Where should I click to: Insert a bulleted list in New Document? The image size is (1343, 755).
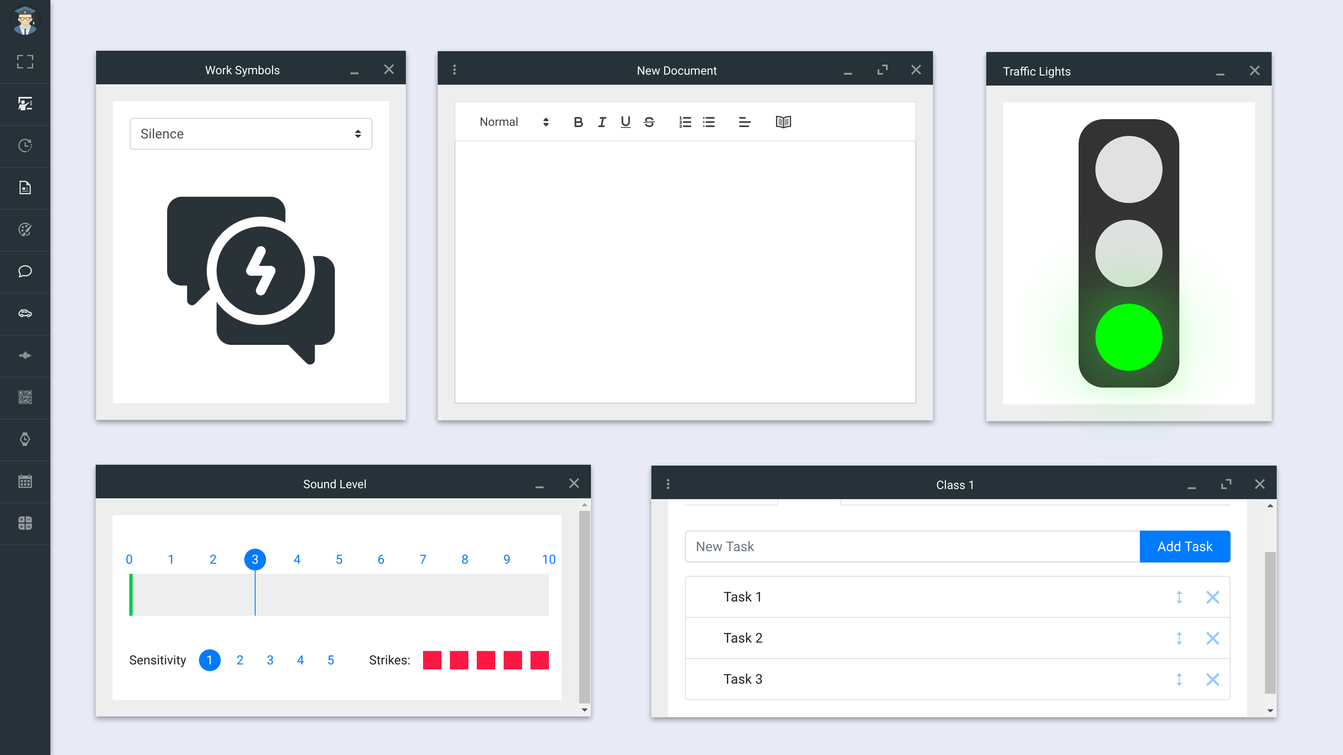[708, 122]
